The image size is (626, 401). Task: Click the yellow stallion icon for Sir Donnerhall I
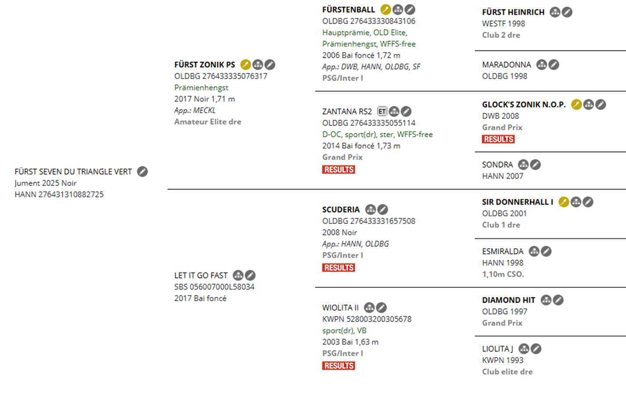pyautogui.click(x=564, y=202)
